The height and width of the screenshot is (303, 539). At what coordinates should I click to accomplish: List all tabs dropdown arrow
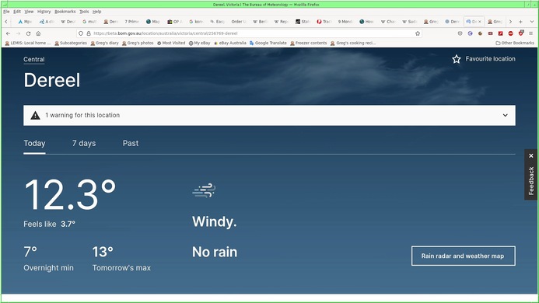tap(531, 21)
